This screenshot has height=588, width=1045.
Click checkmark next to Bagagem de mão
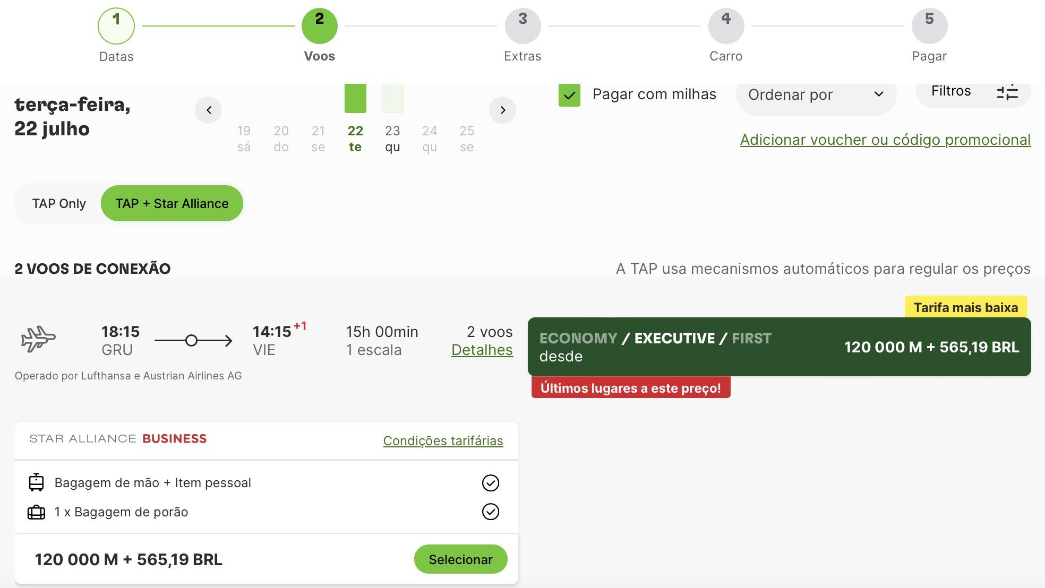[490, 483]
